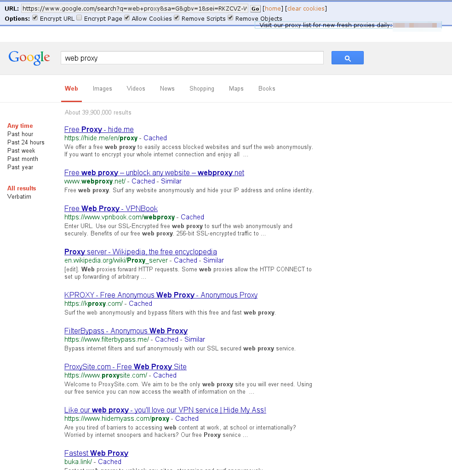Click the Go button next to URL
The image size is (452, 470).
tap(255, 9)
